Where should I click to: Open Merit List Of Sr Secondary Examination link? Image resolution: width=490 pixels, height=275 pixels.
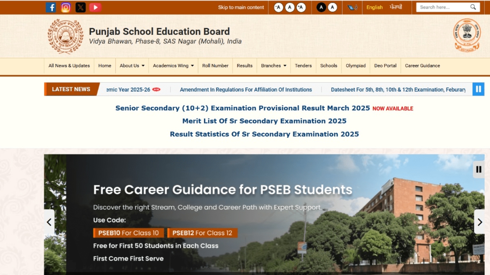point(264,121)
